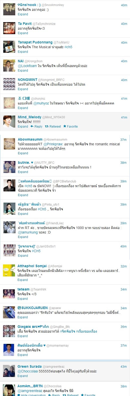The image size is (130, 396).
Task: Expand Green Surada's tweet
Action: click(x=22, y=376)
